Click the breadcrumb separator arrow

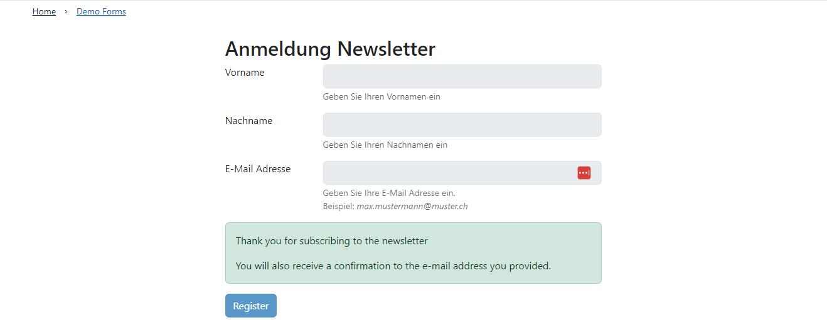pos(66,12)
